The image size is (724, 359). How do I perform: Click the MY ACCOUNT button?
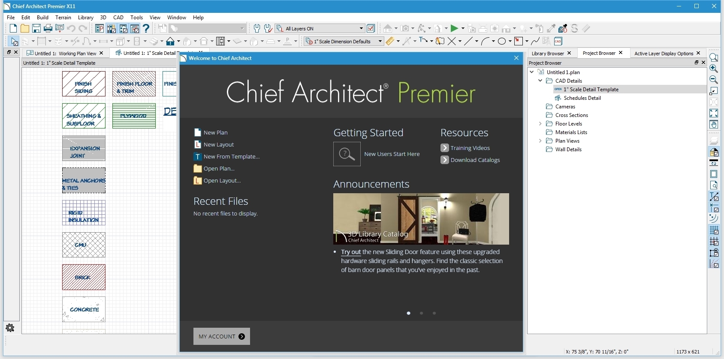coord(222,336)
